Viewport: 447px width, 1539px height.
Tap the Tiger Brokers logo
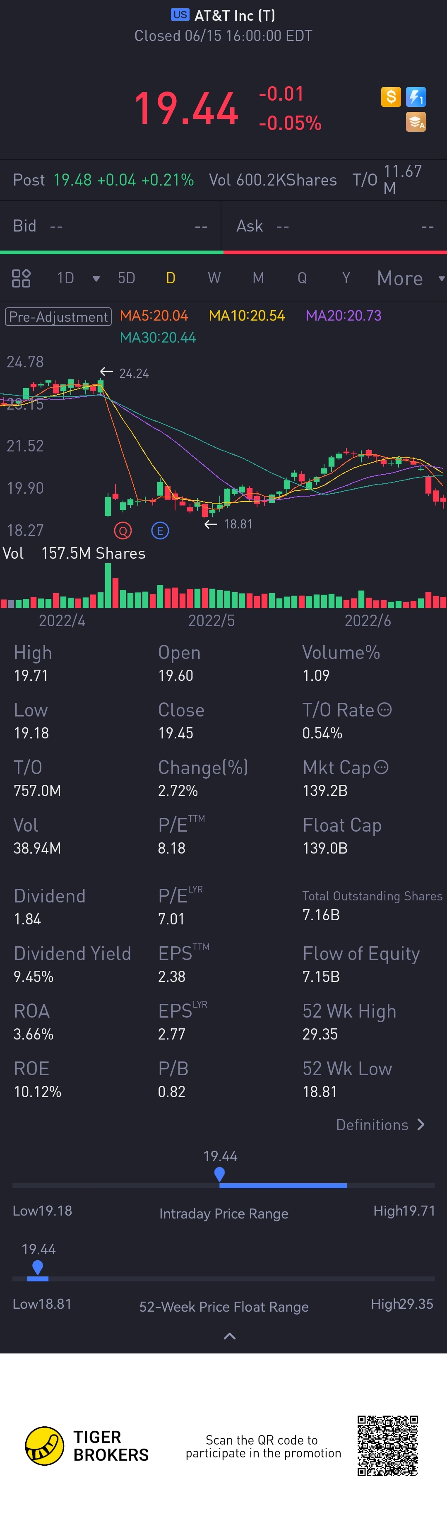pyautogui.click(x=45, y=1446)
